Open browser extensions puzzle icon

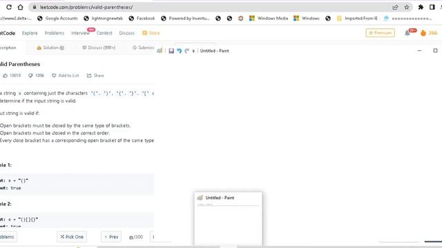tap(421, 8)
